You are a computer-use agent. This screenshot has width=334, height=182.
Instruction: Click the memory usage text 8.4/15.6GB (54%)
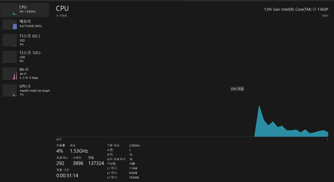click(x=31, y=26)
